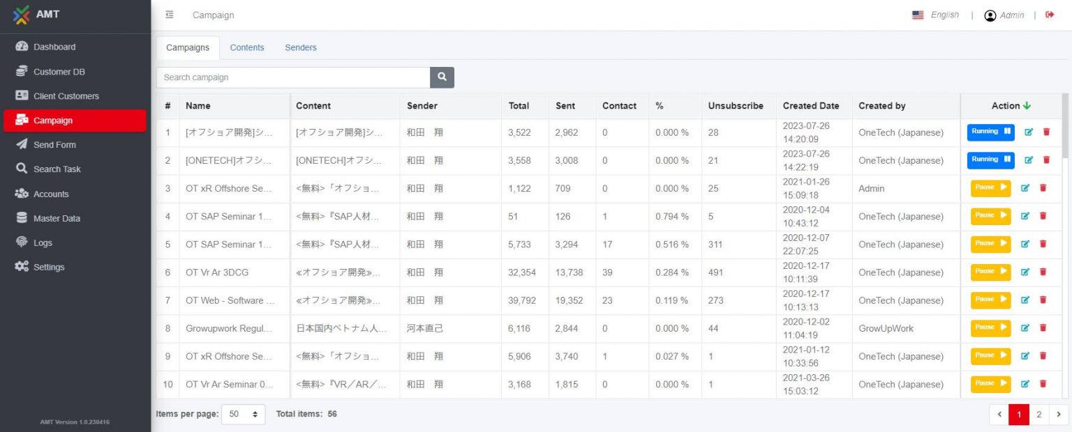Edit campaign row 1 with pencil icon
This screenshot has height=432, width=1072.
pyautogui.click(x=1029, y=132)
